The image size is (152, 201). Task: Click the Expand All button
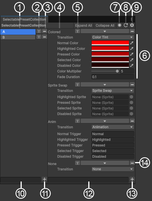[x=84, y=25]
